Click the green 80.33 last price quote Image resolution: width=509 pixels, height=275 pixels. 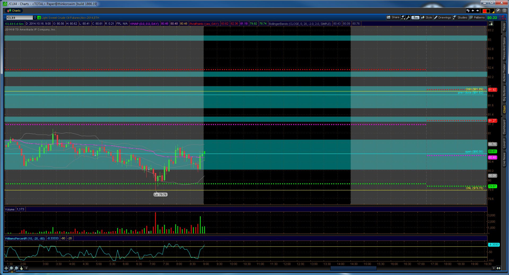click(492, 18)
